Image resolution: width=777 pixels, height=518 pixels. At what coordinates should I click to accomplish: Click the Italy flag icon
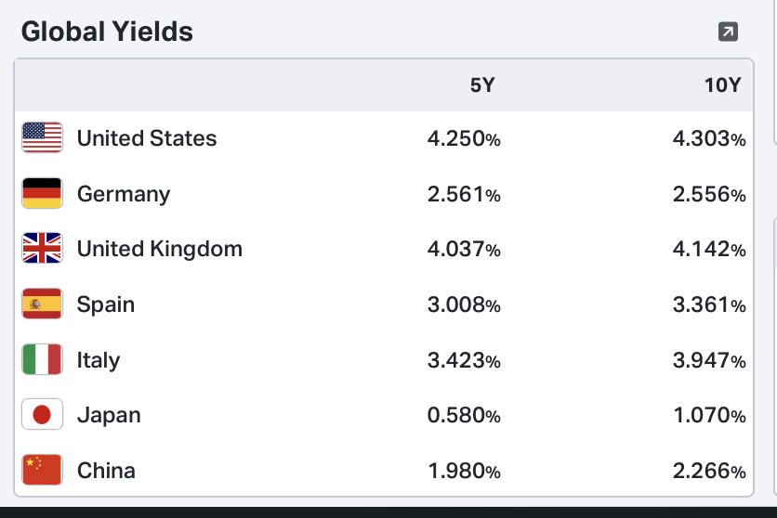click(x=42, y=360)
